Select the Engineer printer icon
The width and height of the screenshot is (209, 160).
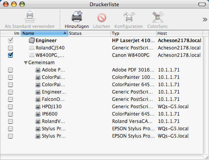(32, 41)
